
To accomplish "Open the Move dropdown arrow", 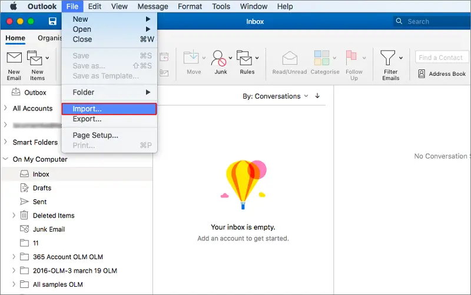I will pyautogui.click(x=204, y=58).
